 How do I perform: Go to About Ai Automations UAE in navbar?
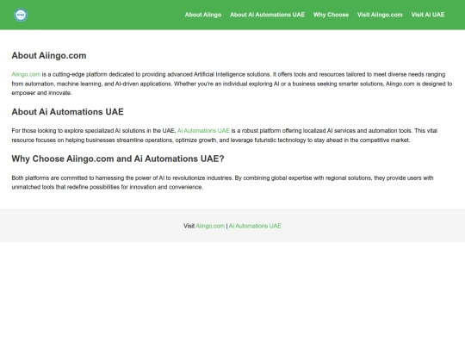267,15
